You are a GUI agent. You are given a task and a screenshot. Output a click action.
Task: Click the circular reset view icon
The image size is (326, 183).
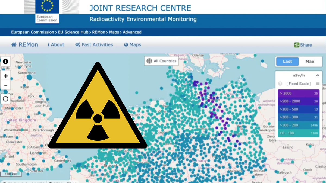(x=5, y=99)
